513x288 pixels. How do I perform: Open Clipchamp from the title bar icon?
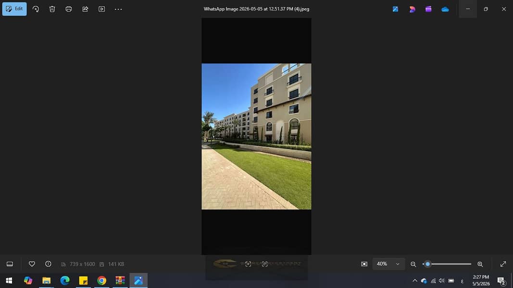pyautogui.click(x=428, y=9)
